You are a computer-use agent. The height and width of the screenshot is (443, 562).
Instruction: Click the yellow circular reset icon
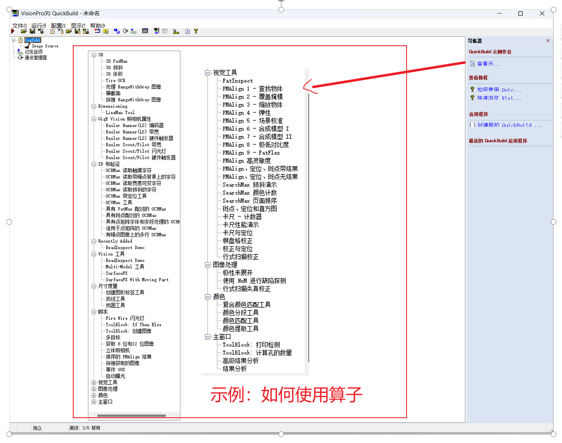pos(106,31)
